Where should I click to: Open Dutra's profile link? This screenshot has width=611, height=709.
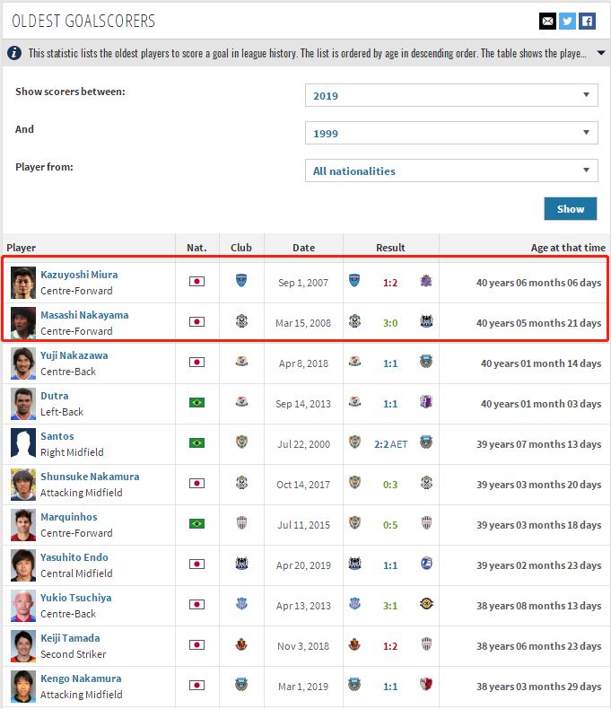point(55,396)
